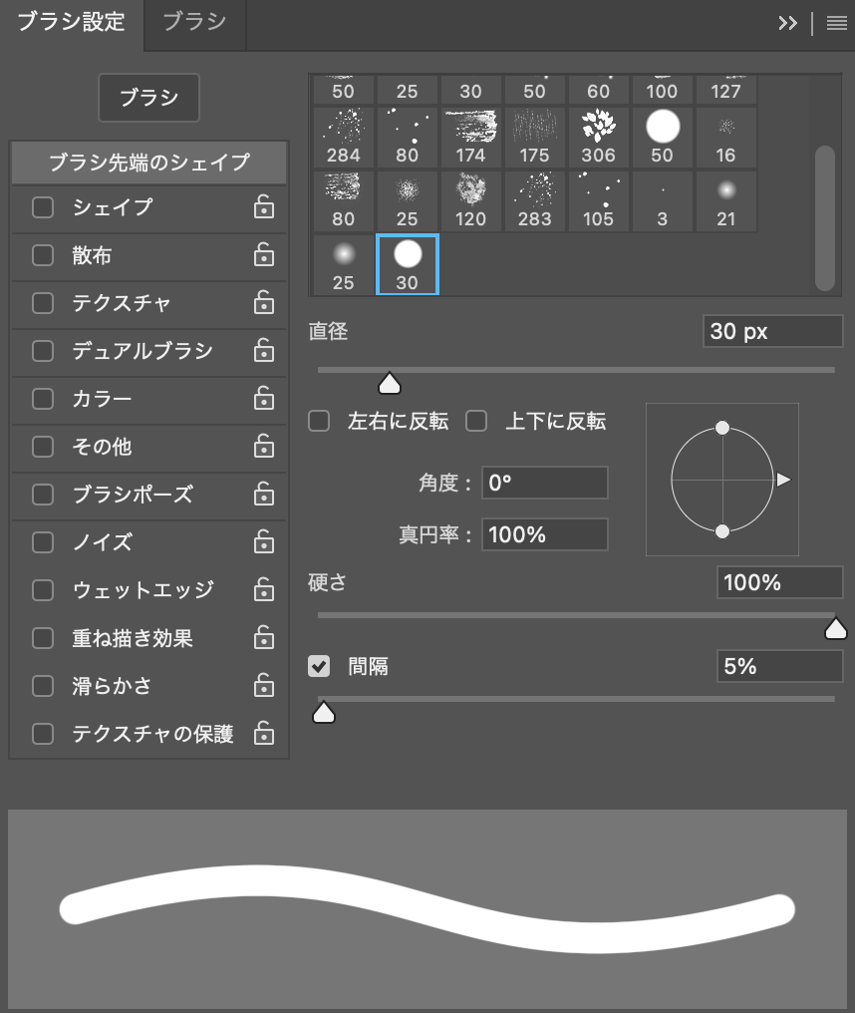
Task: Select the 306 leaf brush preset
Action: click(x=598, y=137)
